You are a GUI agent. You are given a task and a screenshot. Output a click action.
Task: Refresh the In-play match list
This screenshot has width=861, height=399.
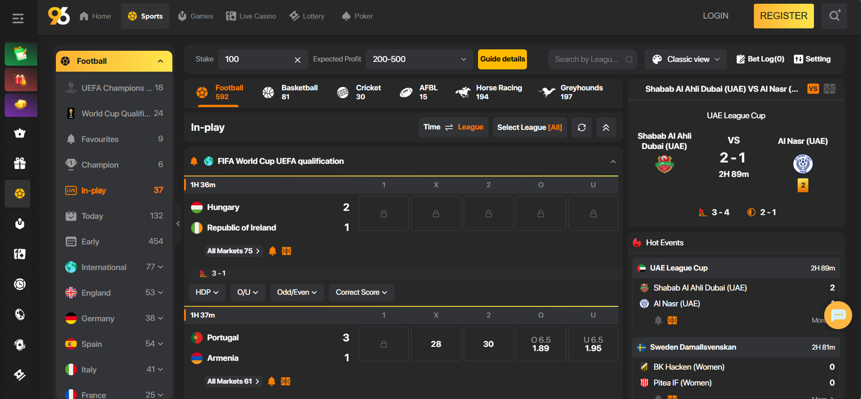tap(581, 128)
